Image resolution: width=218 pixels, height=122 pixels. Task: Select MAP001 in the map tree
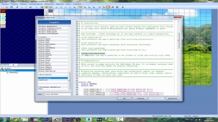click(11, 70)
